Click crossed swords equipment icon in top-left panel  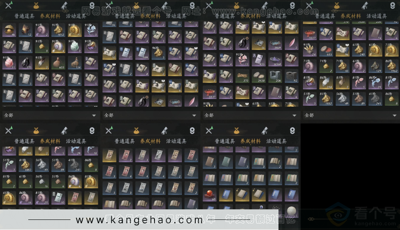pos(9,5)
